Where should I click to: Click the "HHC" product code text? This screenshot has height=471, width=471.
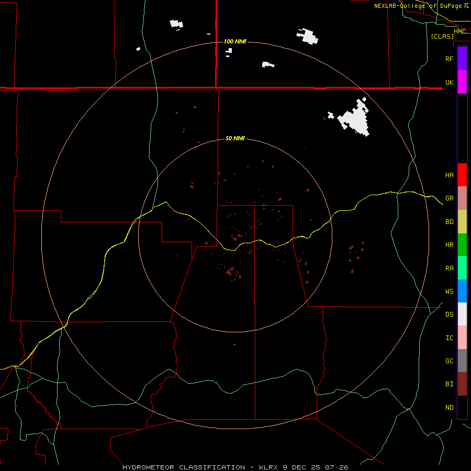[x=459, y=31]
